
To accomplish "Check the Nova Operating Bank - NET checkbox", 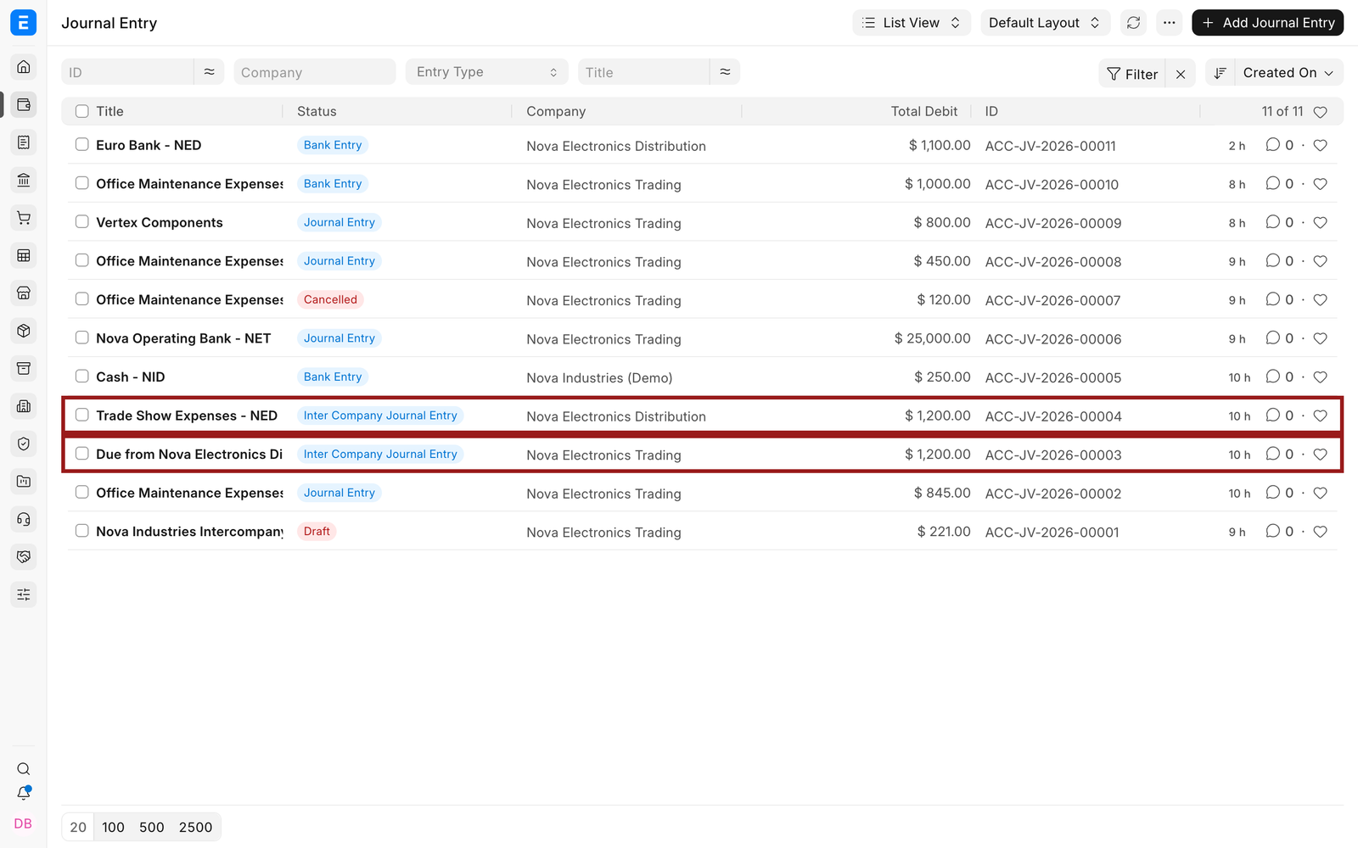I will [81, 338].
